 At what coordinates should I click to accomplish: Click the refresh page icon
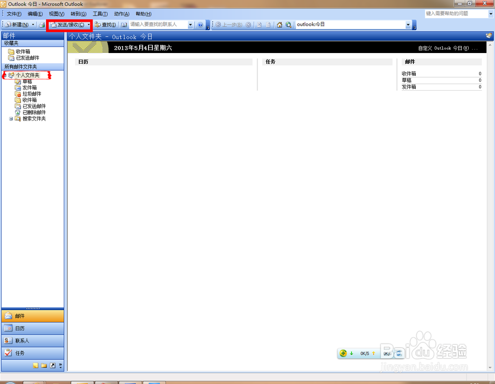click(268, 25)
